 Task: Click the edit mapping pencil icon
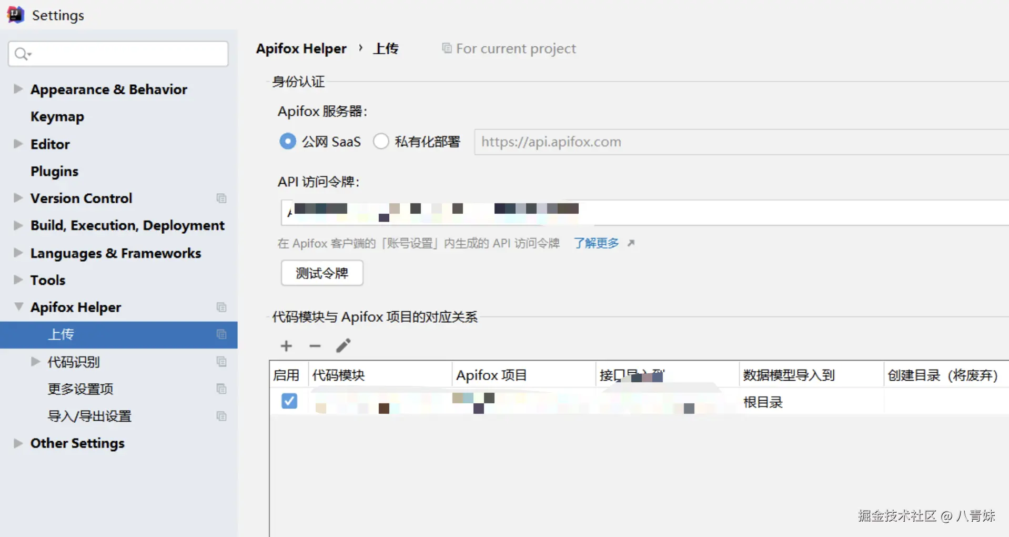344,345
